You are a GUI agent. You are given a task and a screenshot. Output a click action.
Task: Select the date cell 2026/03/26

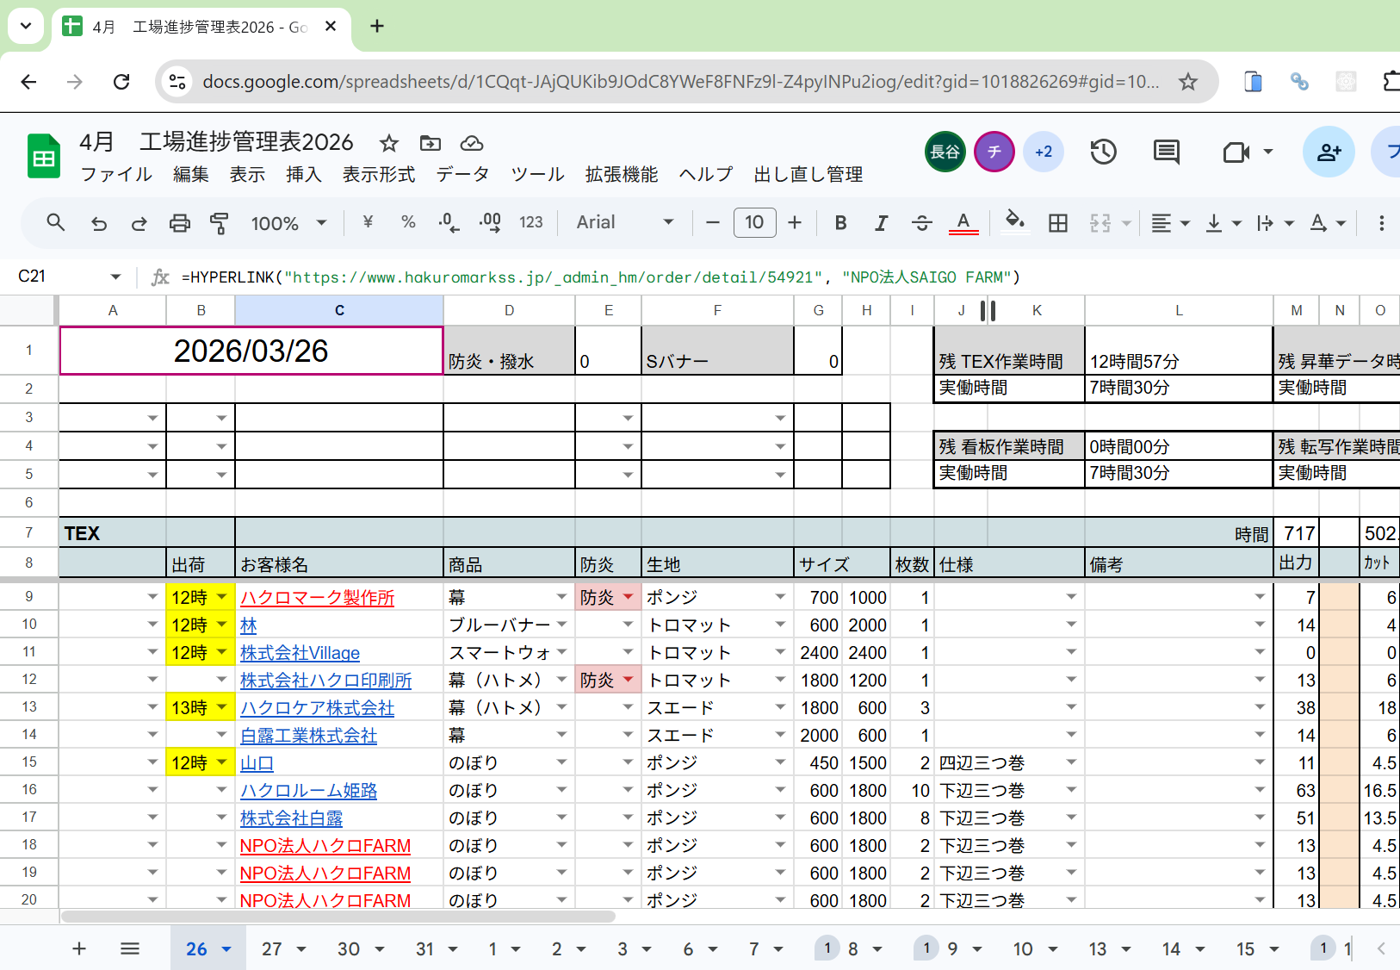pyautogui.click(x=251, y=351)
